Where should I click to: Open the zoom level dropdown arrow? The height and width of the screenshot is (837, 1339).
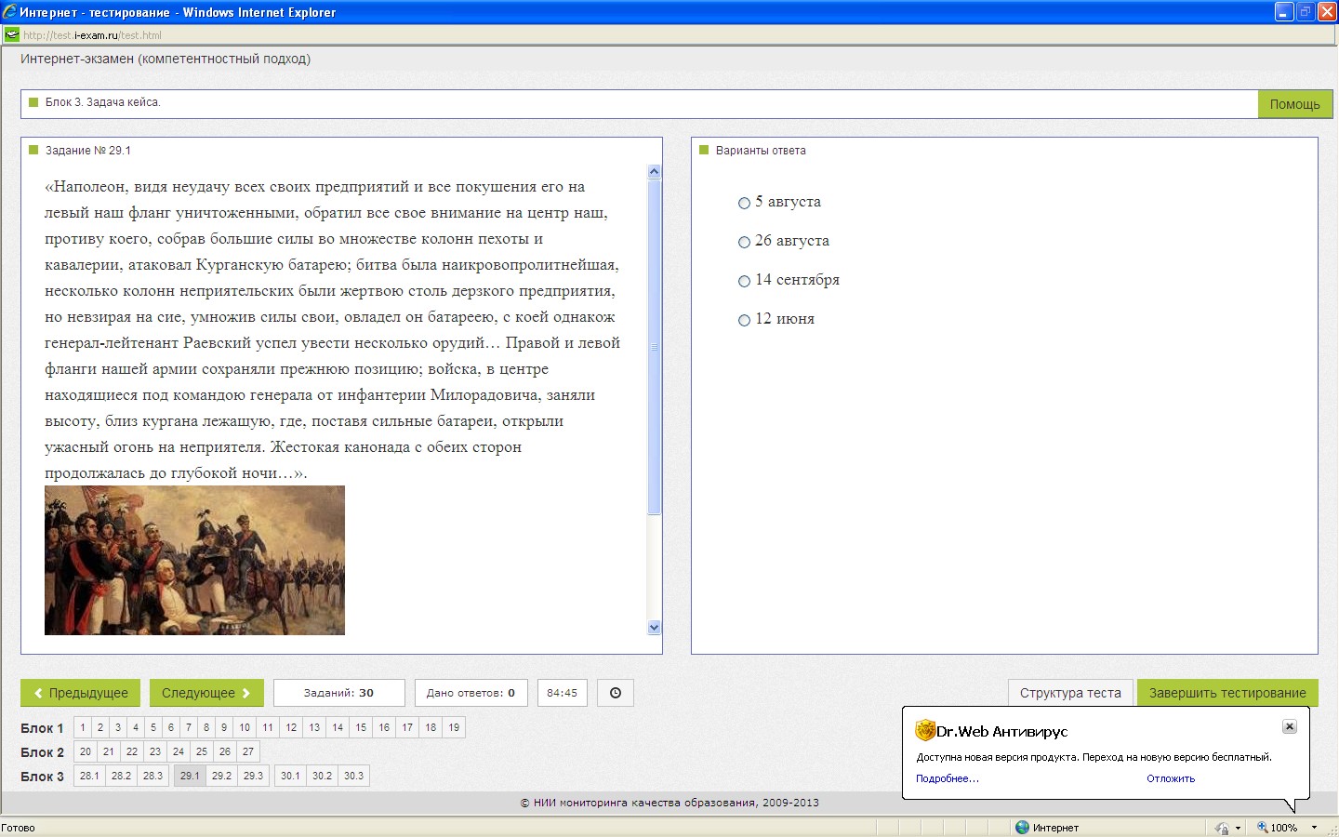[1314, 828]
